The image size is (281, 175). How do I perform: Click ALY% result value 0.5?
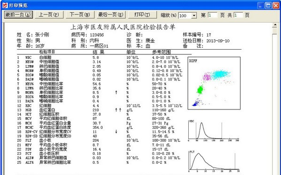pos(96,162)
